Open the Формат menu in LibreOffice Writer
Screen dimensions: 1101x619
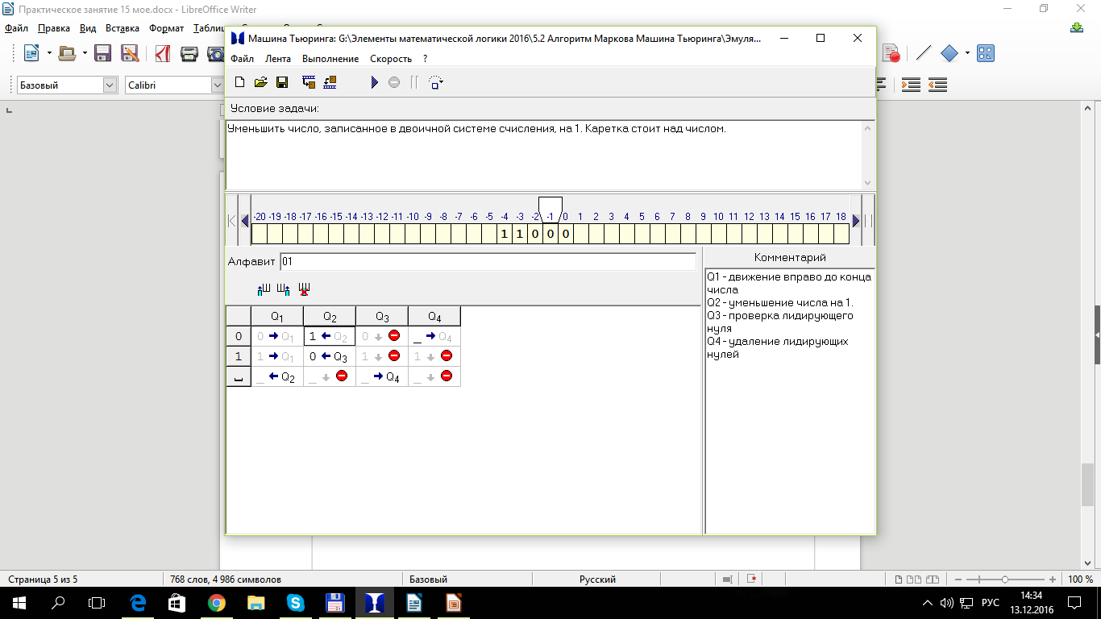point(166,28)
